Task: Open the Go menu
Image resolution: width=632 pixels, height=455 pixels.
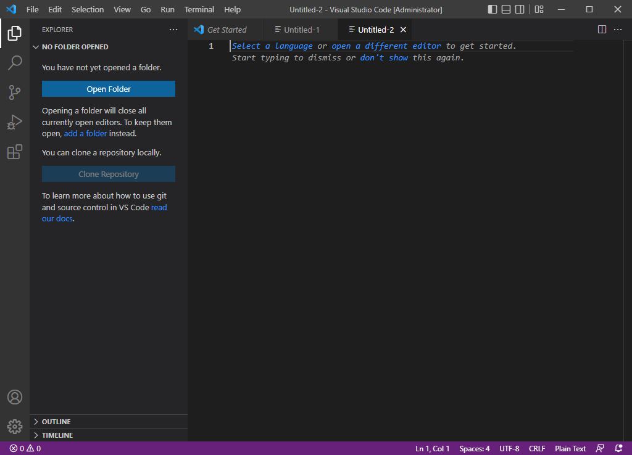Action: click(x=146, y=9)
